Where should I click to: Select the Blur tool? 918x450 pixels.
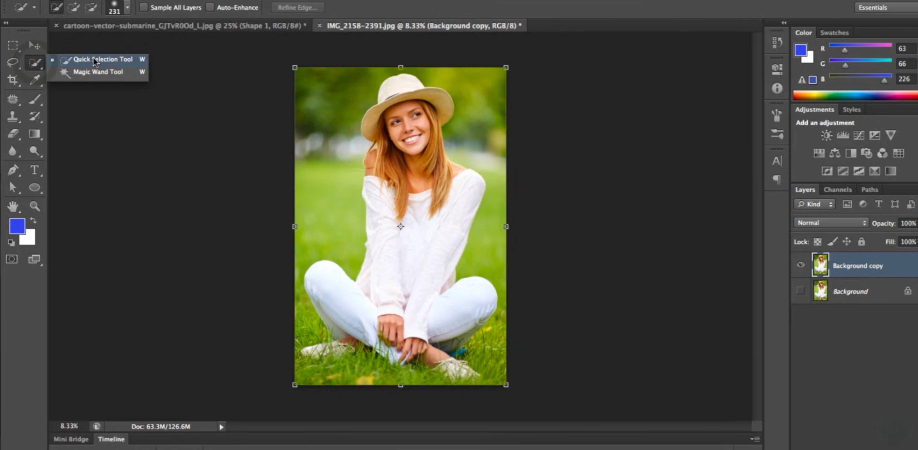pos(13,151)
